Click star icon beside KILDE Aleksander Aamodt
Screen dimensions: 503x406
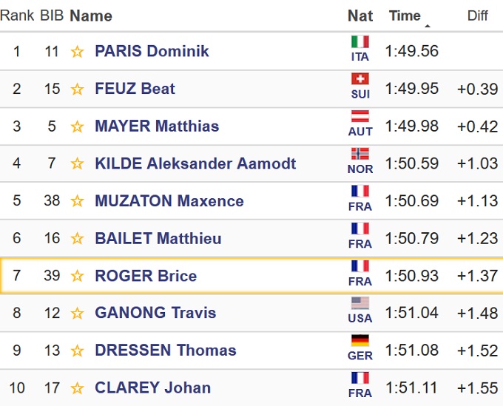click(x=77, y=164)
